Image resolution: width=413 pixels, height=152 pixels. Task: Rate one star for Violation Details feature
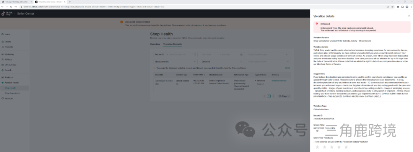317,147
